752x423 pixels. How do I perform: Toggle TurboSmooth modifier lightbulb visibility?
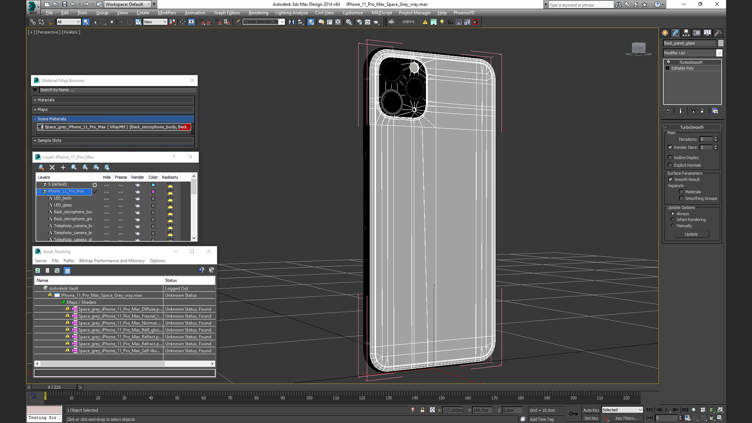(x=669, y=62)
